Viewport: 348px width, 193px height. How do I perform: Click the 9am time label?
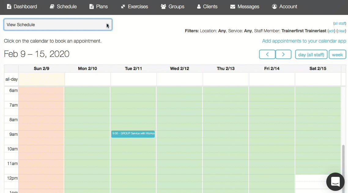pos(13,134)
